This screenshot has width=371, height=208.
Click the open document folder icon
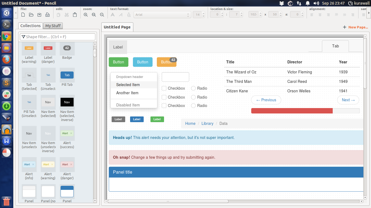pos(31,15)
